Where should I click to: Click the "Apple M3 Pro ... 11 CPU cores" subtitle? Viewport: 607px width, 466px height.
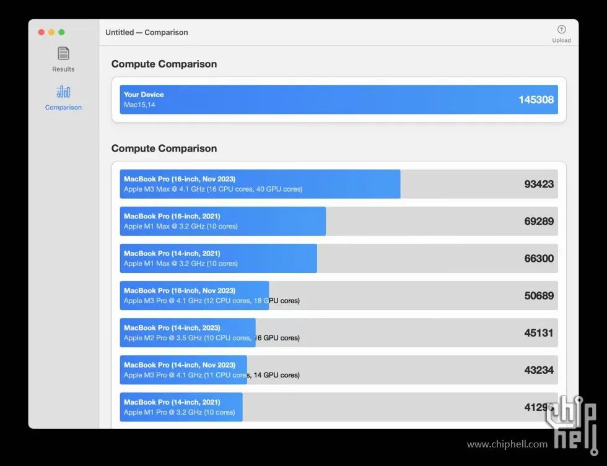pyautogui.click(x=212, y=375)
